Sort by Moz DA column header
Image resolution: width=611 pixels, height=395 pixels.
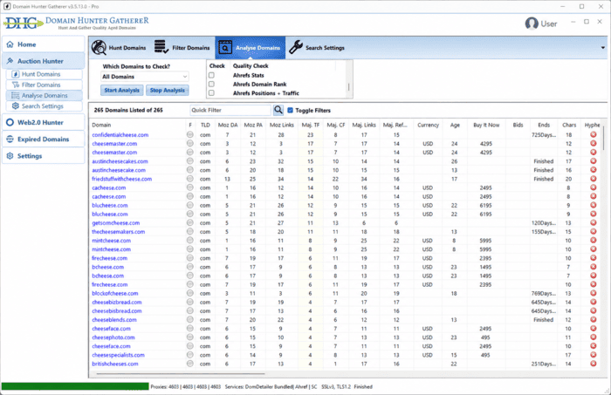pos(228,125)
